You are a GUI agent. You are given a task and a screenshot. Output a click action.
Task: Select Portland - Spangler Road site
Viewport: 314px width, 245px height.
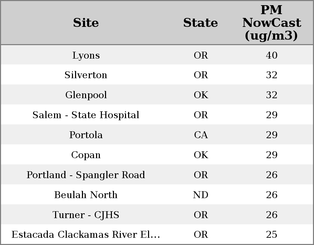[86, 175]
